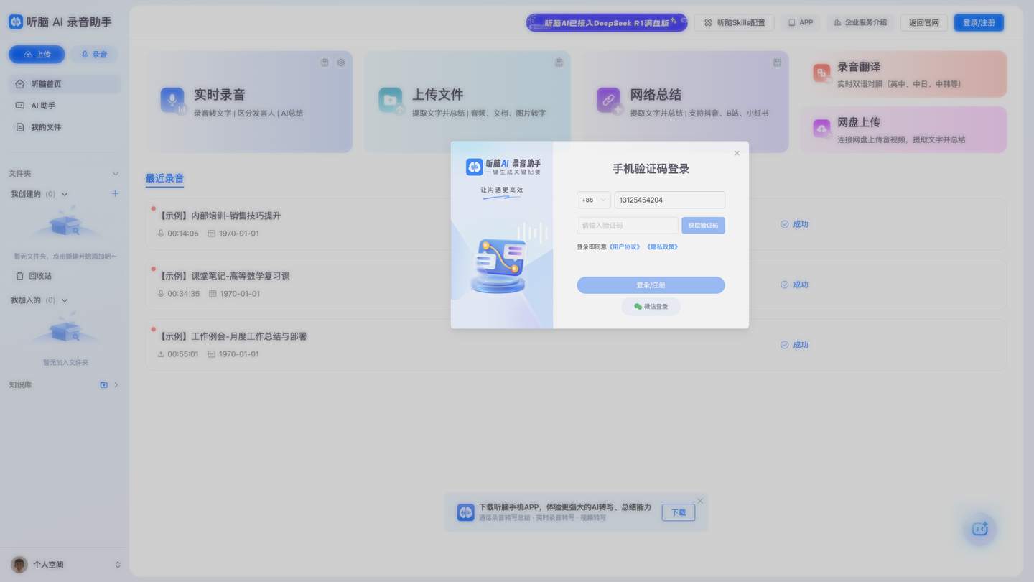Open the 个人空间 switcher arrows
1034x582 pixels.
pyautogui.click(x=118, y=565)
